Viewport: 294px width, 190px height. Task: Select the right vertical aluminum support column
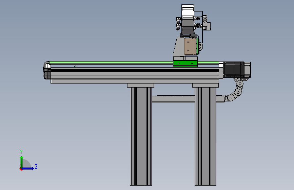205,136
